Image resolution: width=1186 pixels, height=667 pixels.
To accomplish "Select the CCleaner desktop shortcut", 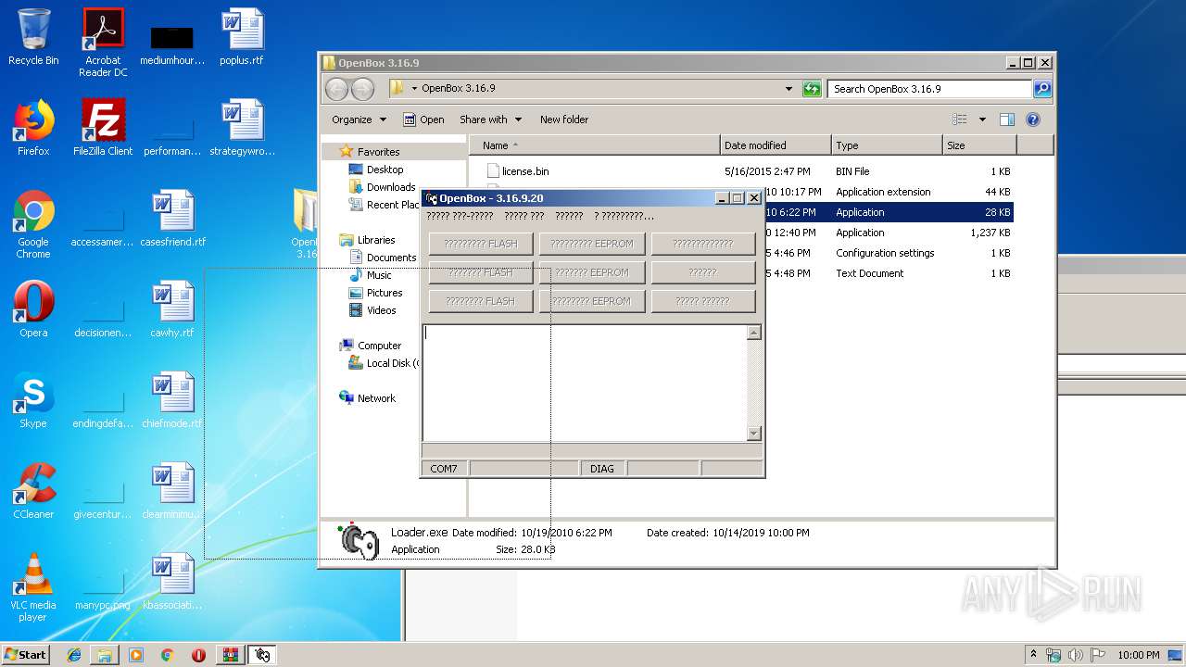I will [x=33, y=491].
